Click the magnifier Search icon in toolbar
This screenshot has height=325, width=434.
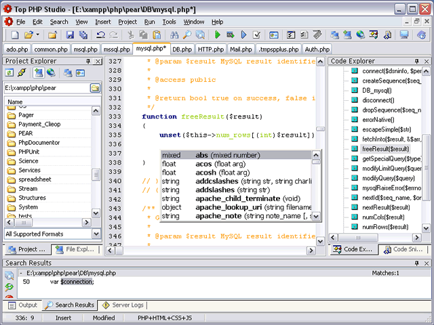(x=187, y=35)
